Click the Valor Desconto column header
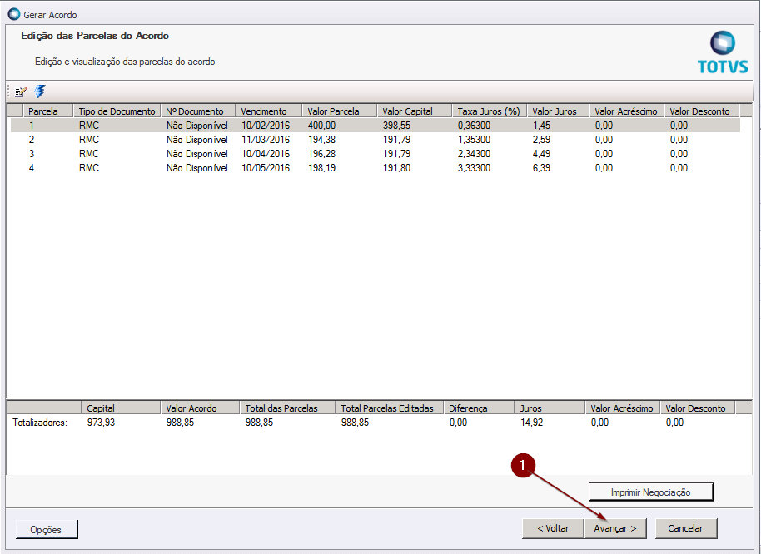761x554 pixels. pyautogui.click(x=699, y=111)
